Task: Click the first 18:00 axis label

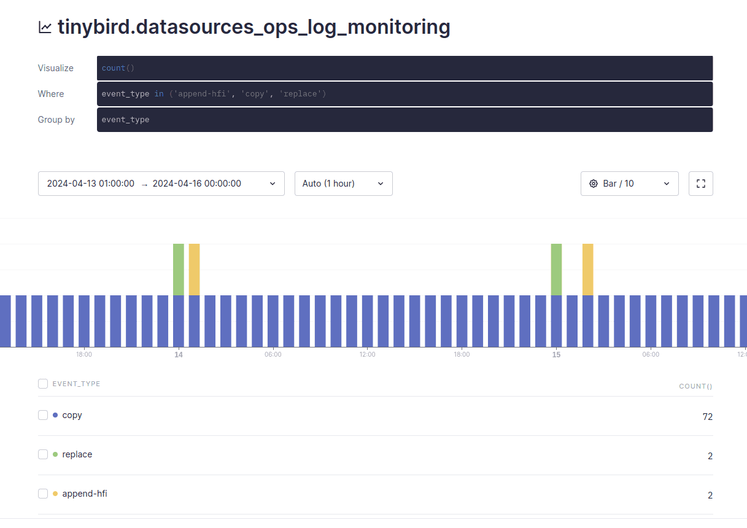Action: point(84,355)
